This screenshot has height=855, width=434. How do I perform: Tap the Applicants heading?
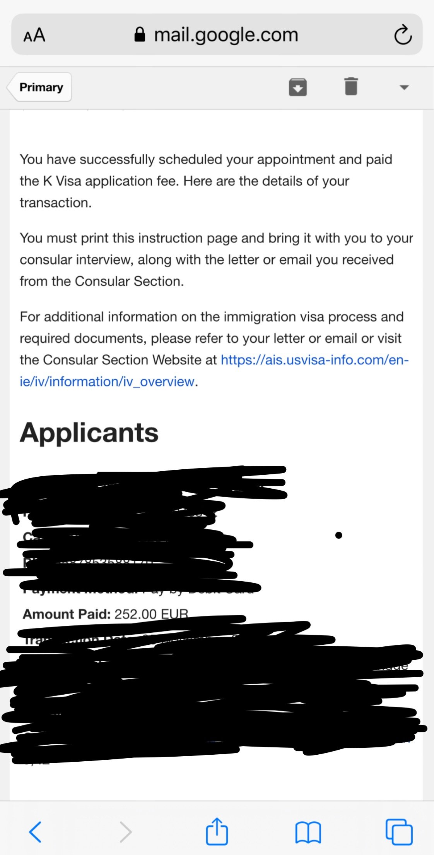pos(89,433)
